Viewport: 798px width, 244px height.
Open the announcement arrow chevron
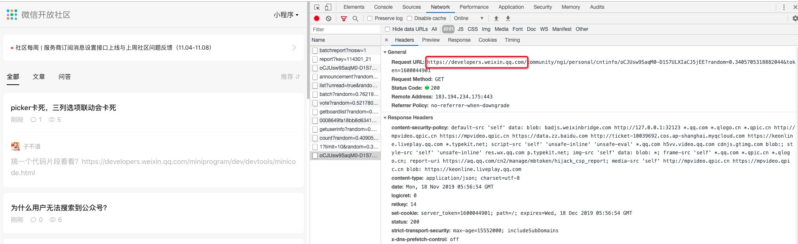click(294, 48)
